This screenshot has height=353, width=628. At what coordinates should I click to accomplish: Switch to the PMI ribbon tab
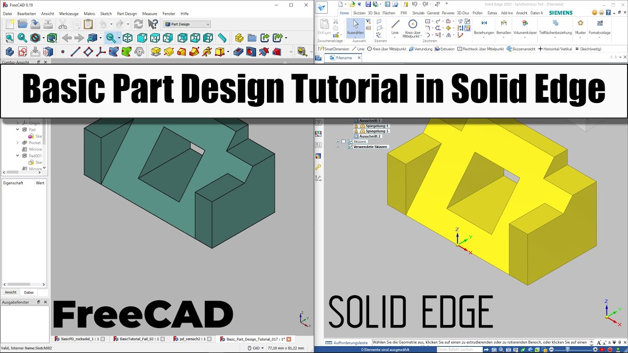tap(404, 13)
